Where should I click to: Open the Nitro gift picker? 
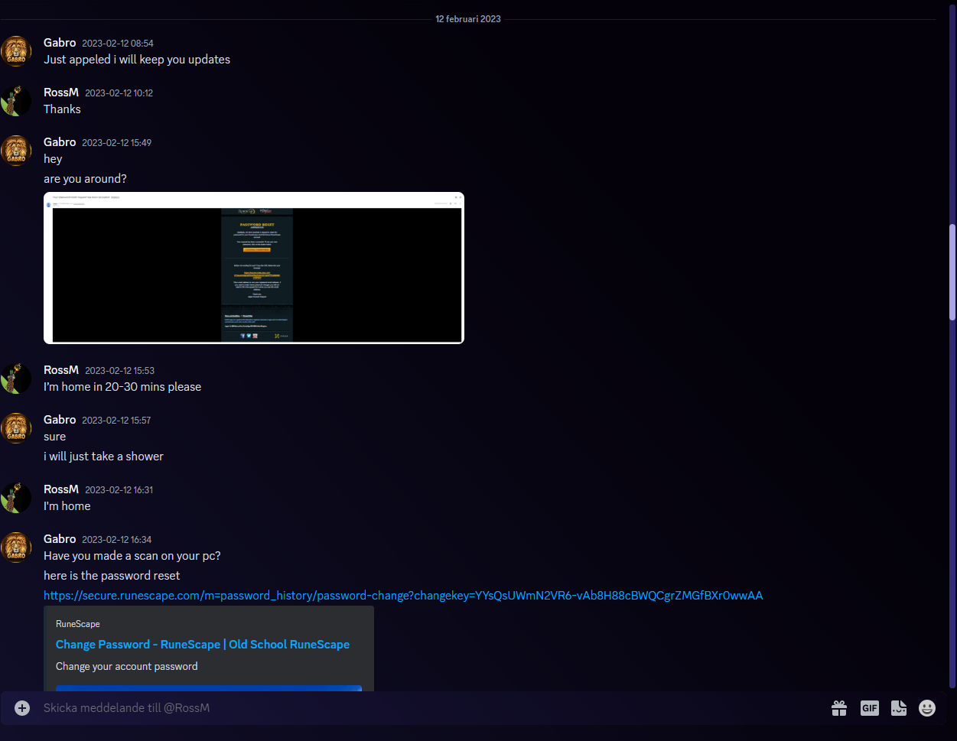pos(838,707)
